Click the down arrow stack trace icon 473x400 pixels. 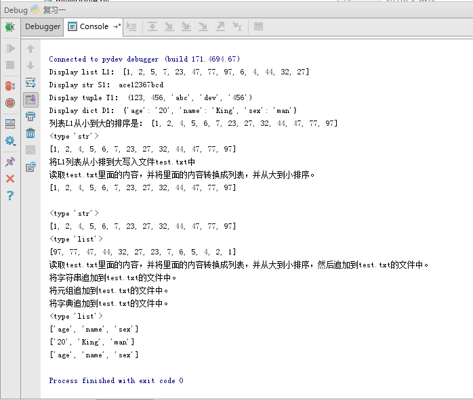point(30,66)
